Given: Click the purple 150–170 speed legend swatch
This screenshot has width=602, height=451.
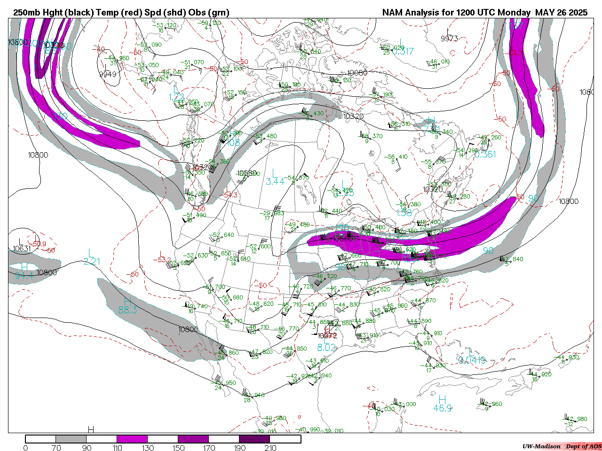Looking at the screenshot, I should pos(193,439).
